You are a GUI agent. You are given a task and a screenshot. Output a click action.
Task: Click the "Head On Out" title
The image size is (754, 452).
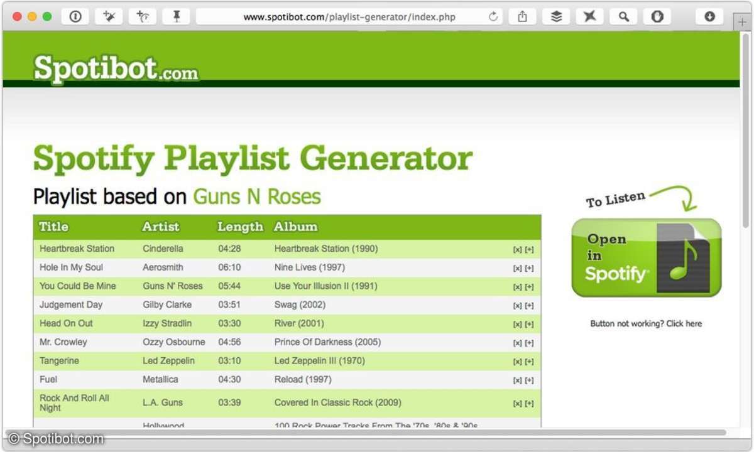point(66,323)
